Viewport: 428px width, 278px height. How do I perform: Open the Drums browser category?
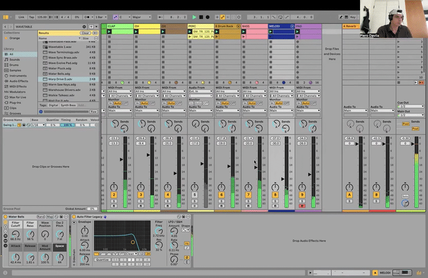pyautogui.click(x=14, y=65)
